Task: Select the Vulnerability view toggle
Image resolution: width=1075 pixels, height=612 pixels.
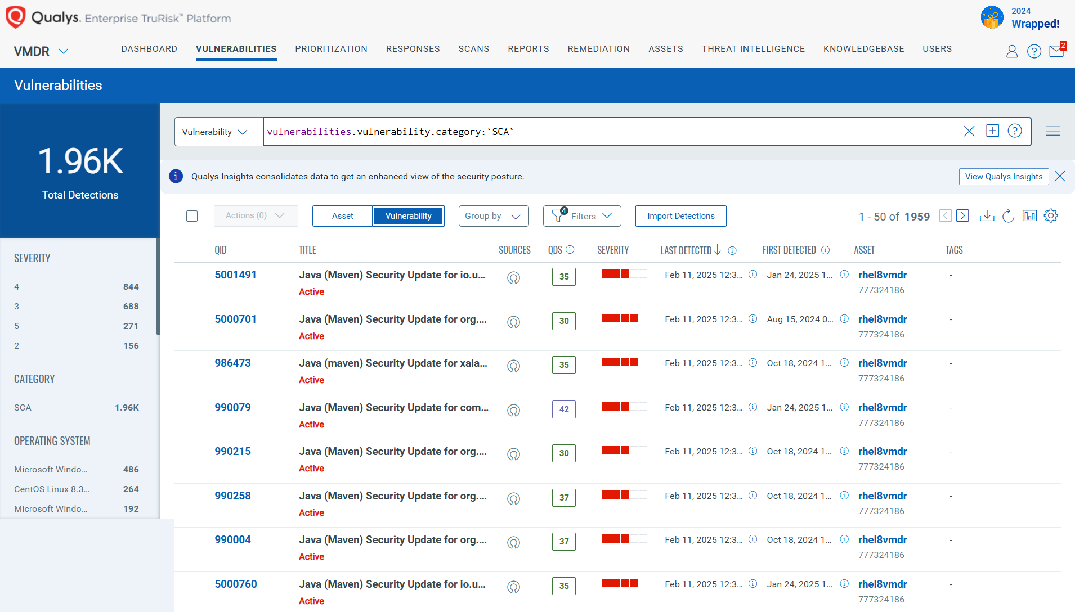Action: (408, 216)
